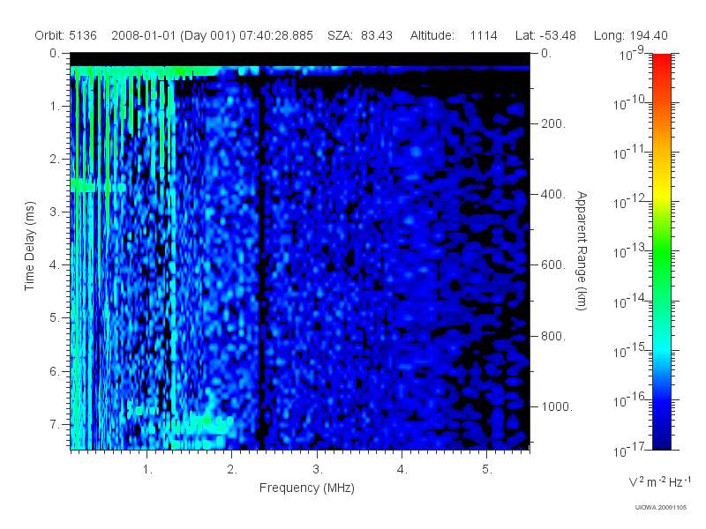The height and width of the screenshot is (529, 706).
Task: Click the 10^-9 colorbar scale label
Action: point(632,54)
